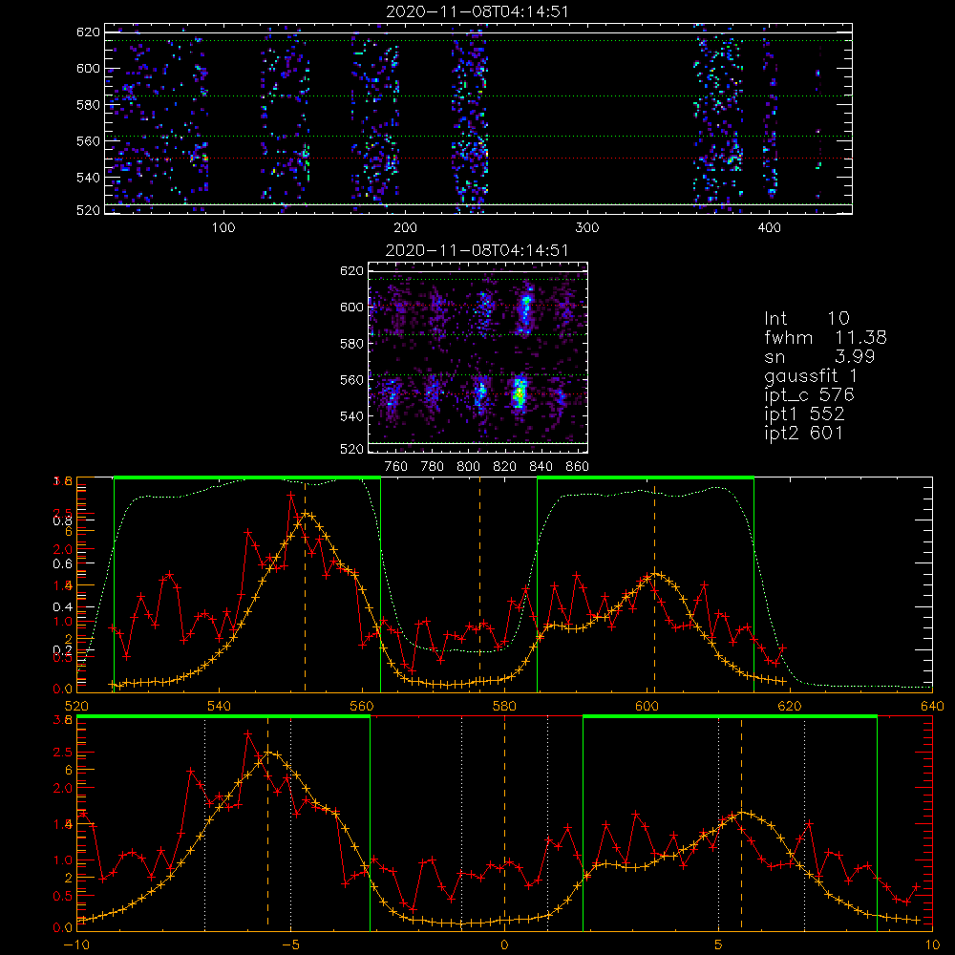Click the brightest spot in the middle image near 830
Screen dimensions: 955x955
click(x=519, y=394)
